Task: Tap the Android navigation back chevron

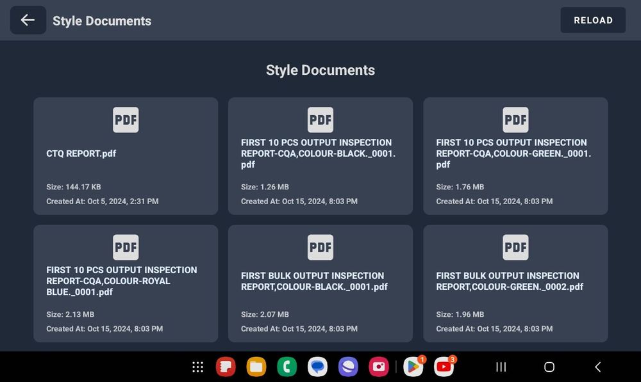Action: click(x=597, y=367)
